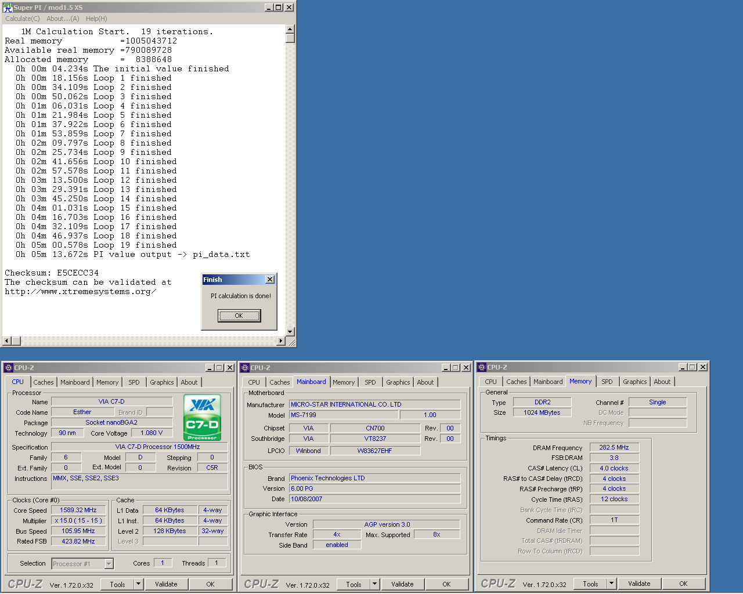Select the Memory tab in the middle CPU-Z window
The height and width of the screenshot is (594, 743).
(344, 382)
